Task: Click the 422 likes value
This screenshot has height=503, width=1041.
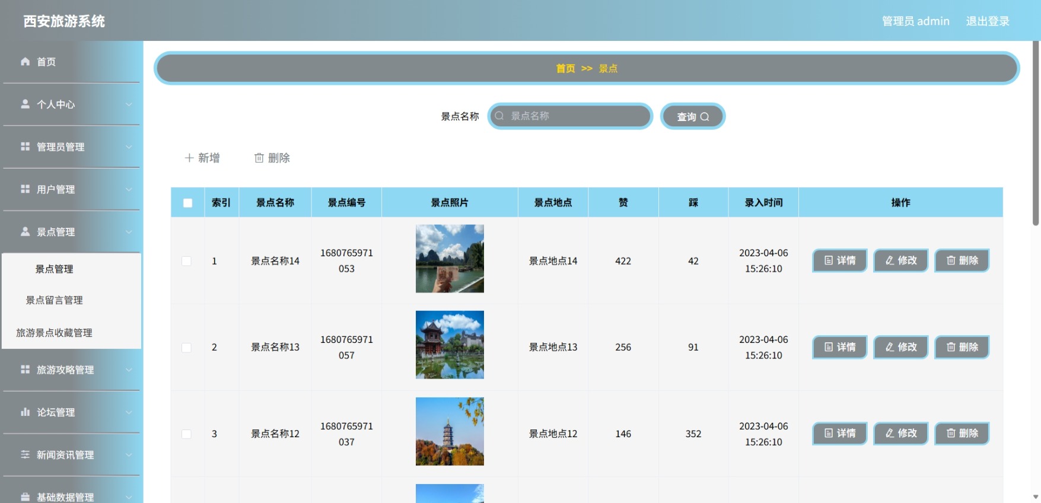Action: coord(623,261)
